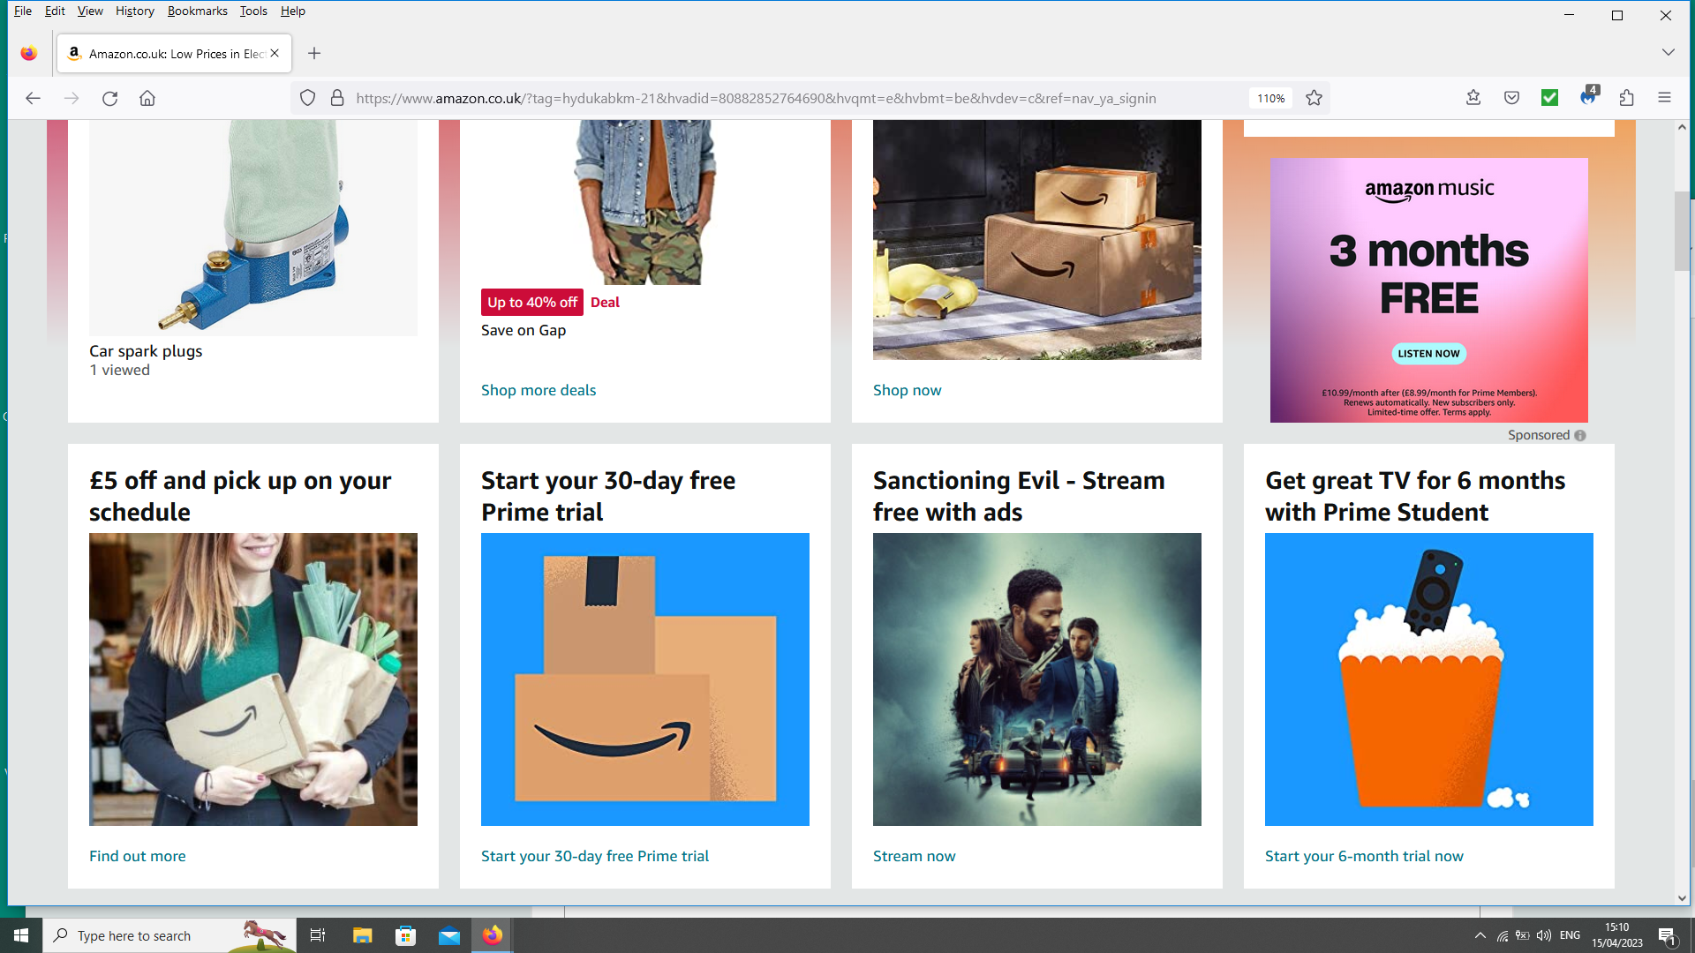Open the Edit menu
The width and height of the screenshot is (1695, 953).
coord(55,11)
